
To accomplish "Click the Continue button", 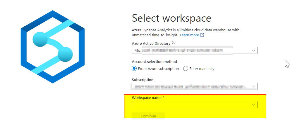I will [148, 116].
